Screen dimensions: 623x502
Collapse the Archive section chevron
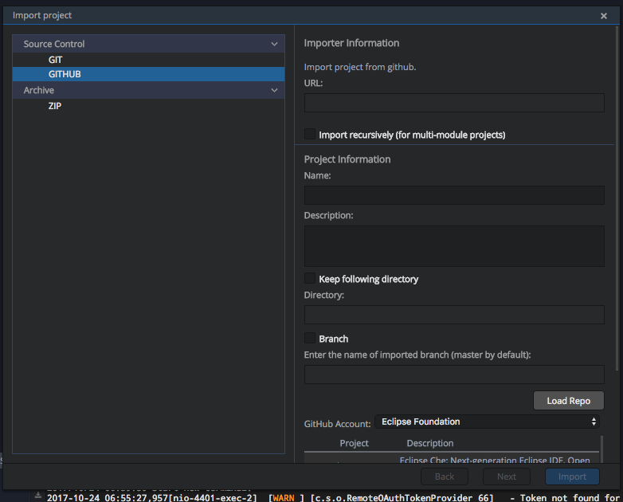coord(274,90)
